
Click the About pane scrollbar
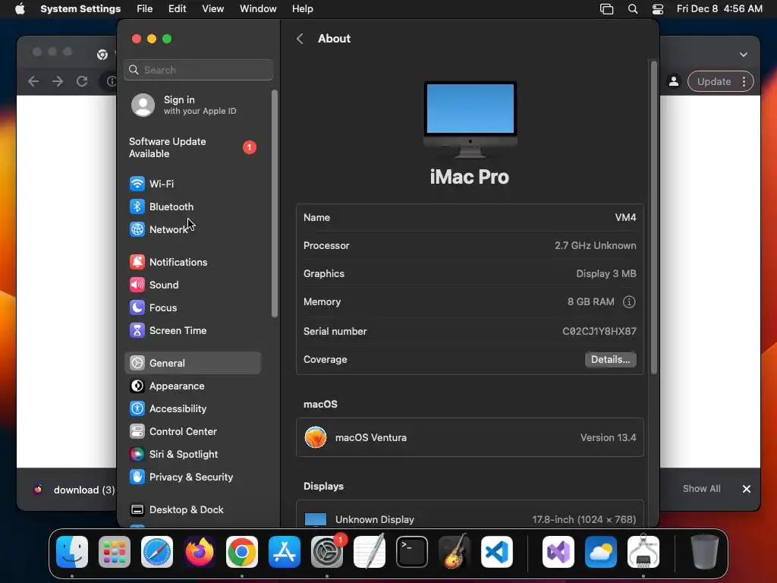pos(653,217)
